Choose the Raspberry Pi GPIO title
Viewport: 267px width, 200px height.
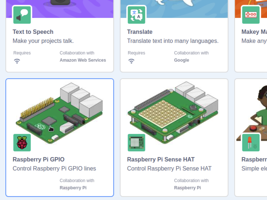39,159
